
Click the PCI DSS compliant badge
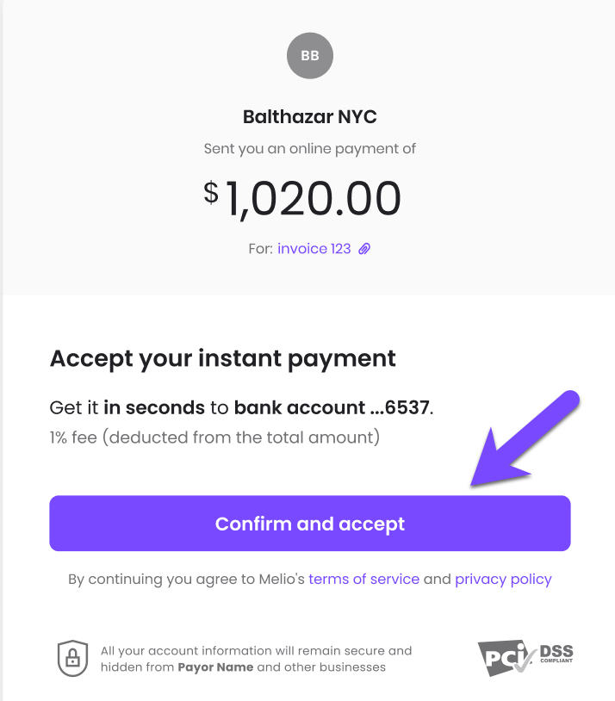(525, 658)
